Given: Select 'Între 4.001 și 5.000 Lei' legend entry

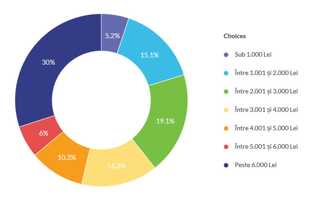Looking at the screenshot, I should 266,128.
